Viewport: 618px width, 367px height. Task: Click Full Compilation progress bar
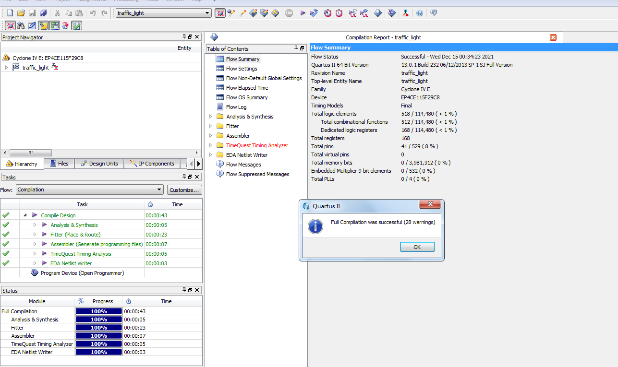(x=99, y=311)
